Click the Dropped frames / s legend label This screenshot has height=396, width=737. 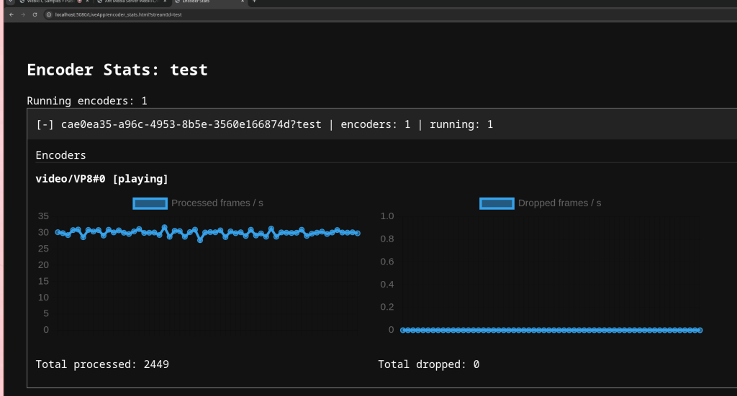coord(559,203)
